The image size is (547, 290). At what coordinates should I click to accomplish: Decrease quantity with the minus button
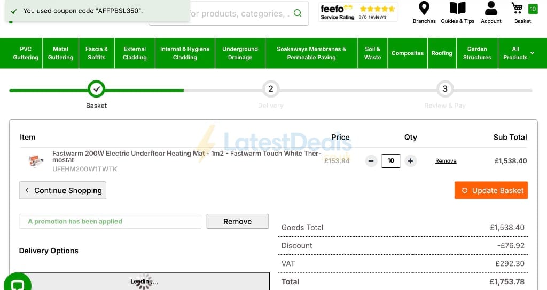click(371, 161)
